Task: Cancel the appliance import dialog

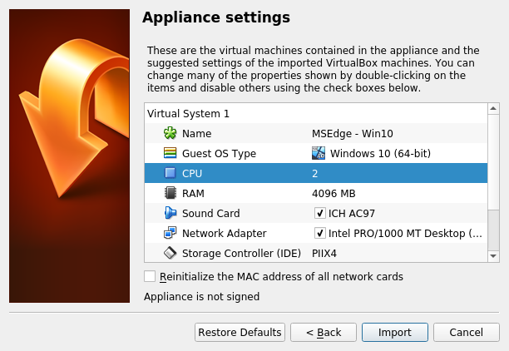Action: pos(466,332)
